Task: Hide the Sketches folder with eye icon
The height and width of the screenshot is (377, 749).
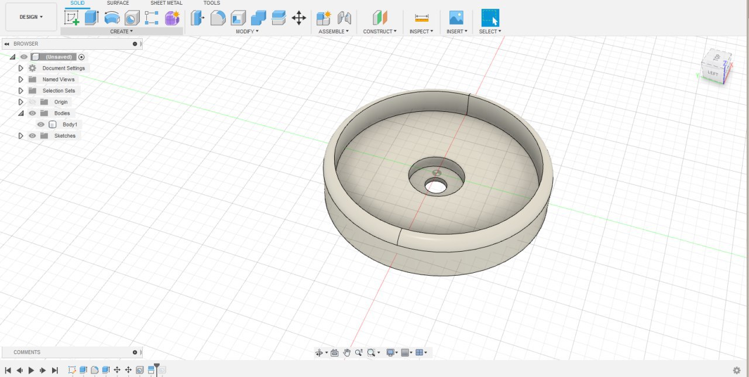Action: 32,136
